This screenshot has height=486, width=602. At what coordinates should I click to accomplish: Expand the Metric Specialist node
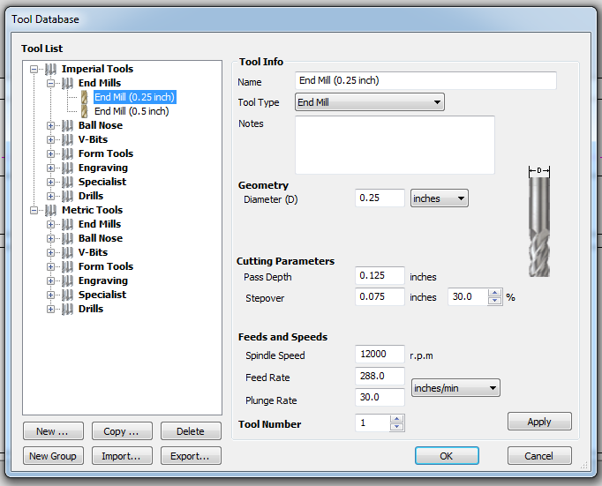(x=50, y=295)
